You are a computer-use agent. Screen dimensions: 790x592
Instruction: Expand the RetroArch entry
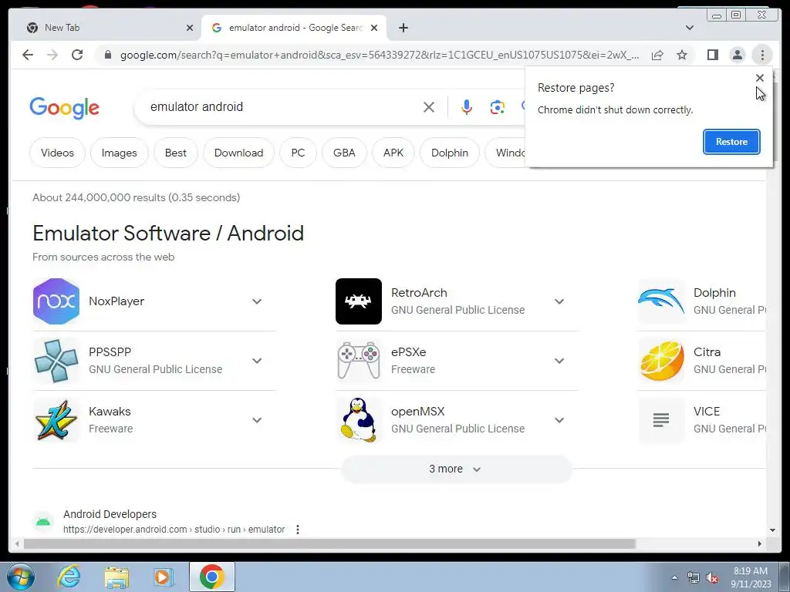click(559, 301)
